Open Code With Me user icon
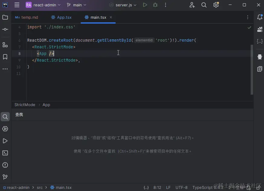 (x=192, y=5)
